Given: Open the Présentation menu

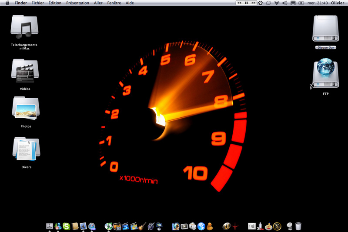Looking at the screenshot, I should (77, 3).
